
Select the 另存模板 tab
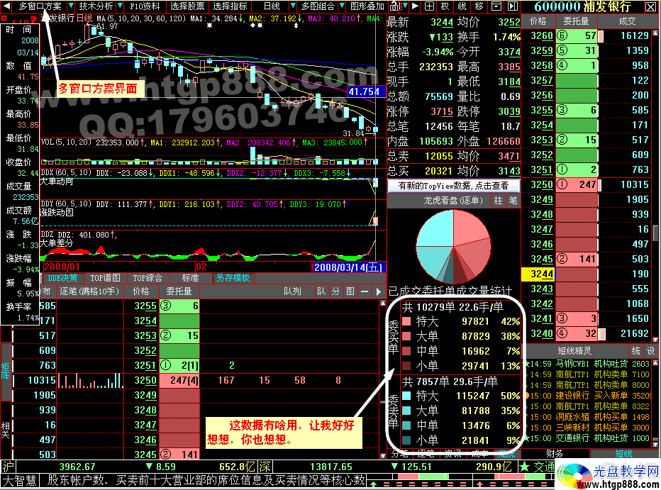pyautogui.click(x=233, y=278)
